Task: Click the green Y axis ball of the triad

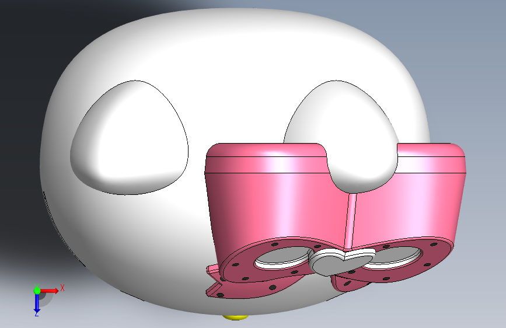Action: tap(37, 291)
